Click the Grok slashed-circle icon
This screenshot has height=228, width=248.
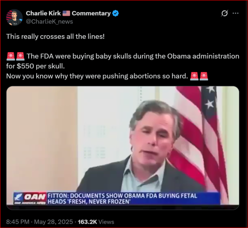point(224,13)
